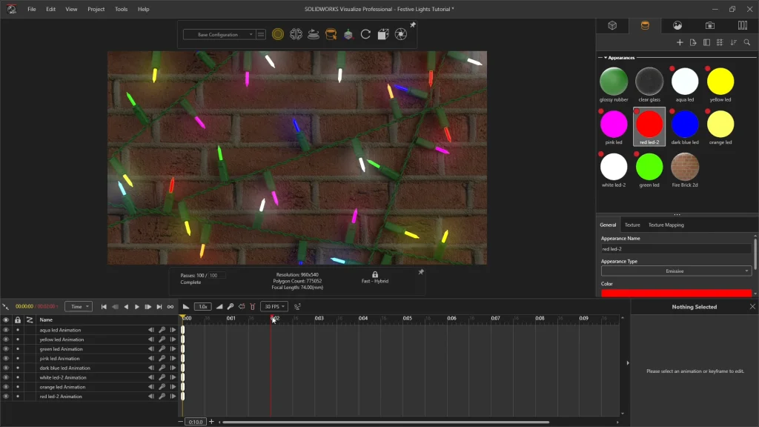Click the search magnifier in the appearances panel
759x427 pixels.
pos(746,43)
